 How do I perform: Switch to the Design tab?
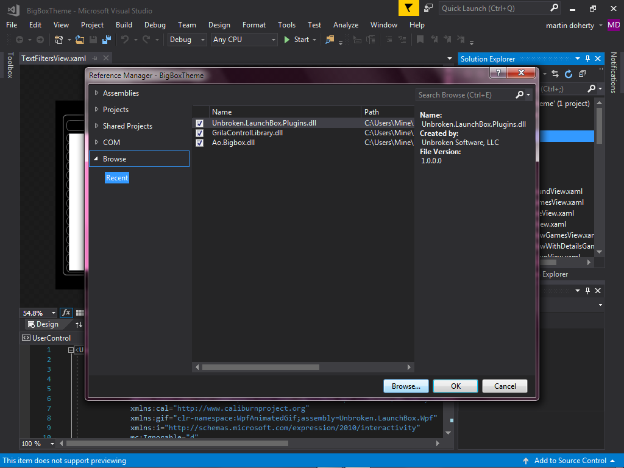click(x=43, y=324)
